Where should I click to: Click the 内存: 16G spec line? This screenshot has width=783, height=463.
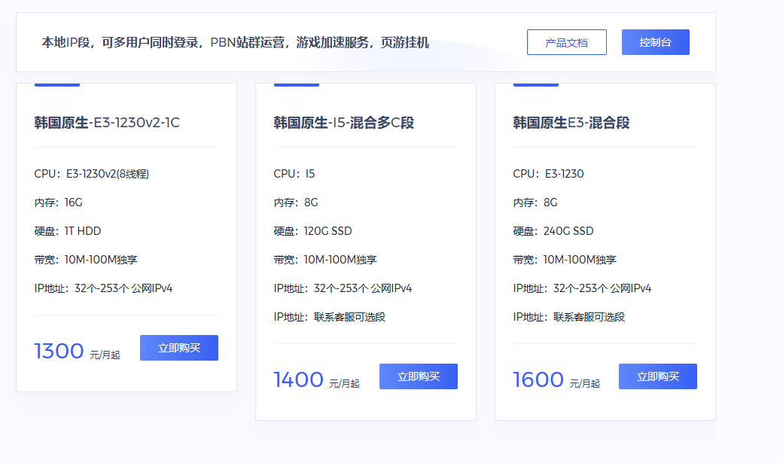58,203
